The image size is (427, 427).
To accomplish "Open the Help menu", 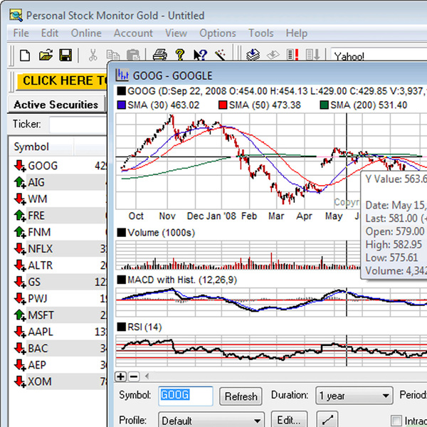I will click(297, 33).
